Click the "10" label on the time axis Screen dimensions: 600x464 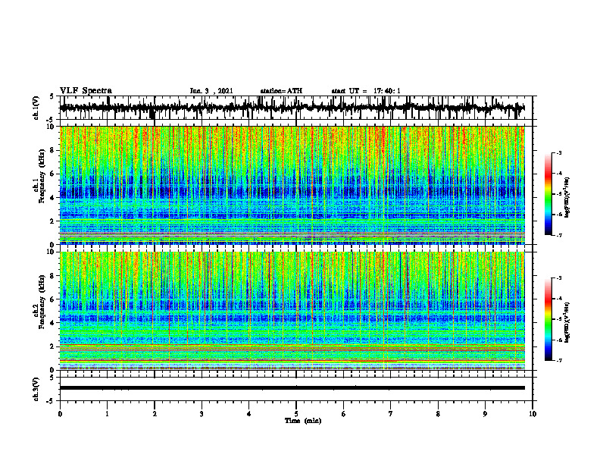[x=533, y=414]
